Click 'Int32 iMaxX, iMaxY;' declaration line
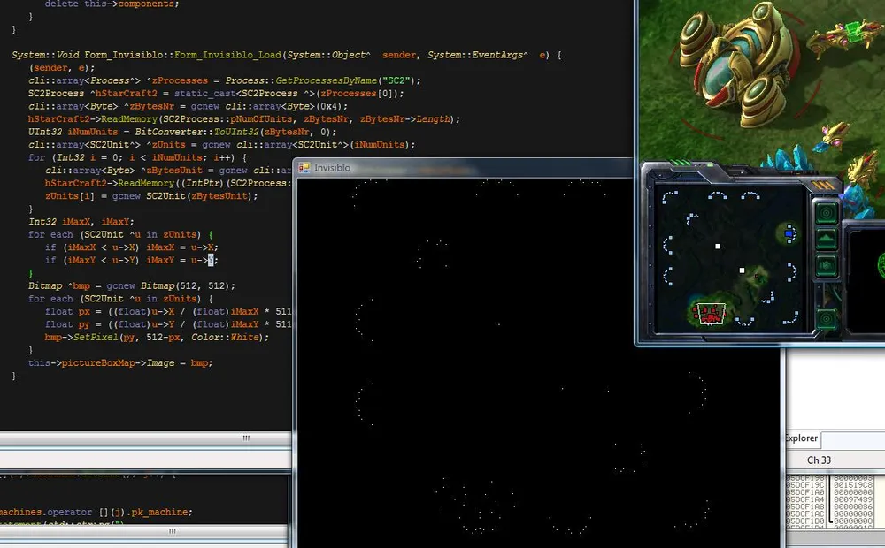This screenshot has height=548, width=885. [81, 222]
